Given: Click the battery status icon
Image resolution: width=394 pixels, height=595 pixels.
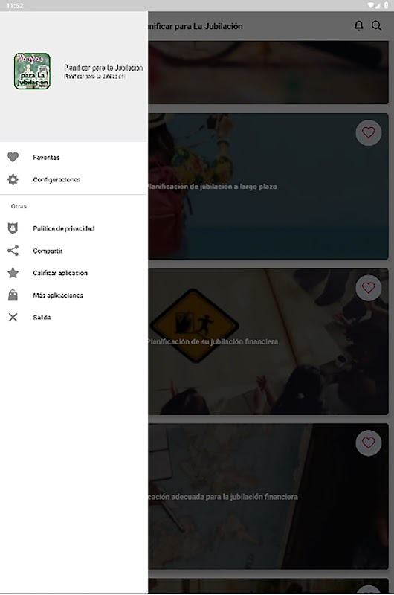Looking at the screenshot, I should [386, 5].
